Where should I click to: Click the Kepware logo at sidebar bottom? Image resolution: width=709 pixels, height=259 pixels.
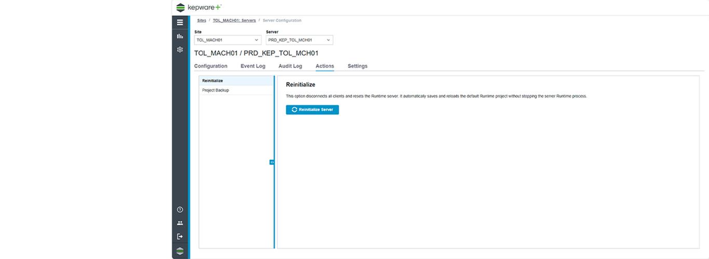[x=180, y=251]
